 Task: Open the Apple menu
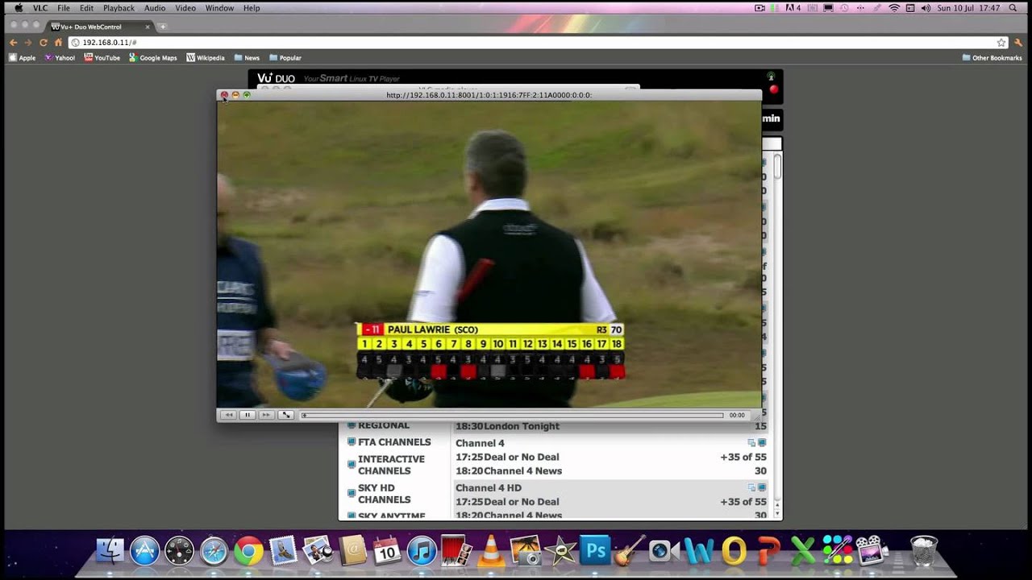coord(18,8)
